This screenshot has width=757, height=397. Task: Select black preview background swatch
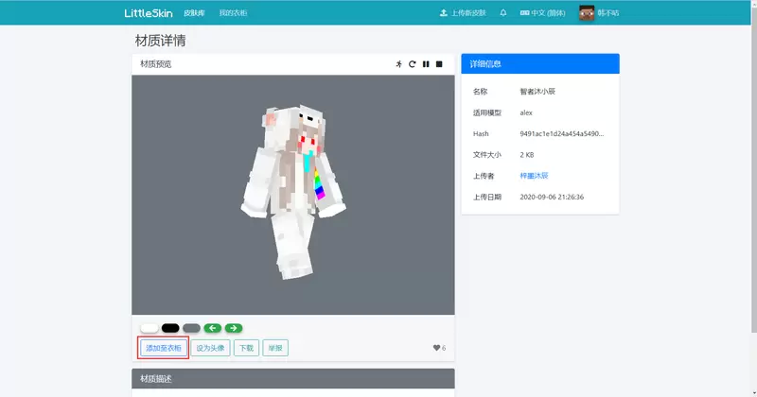[170, 328]
